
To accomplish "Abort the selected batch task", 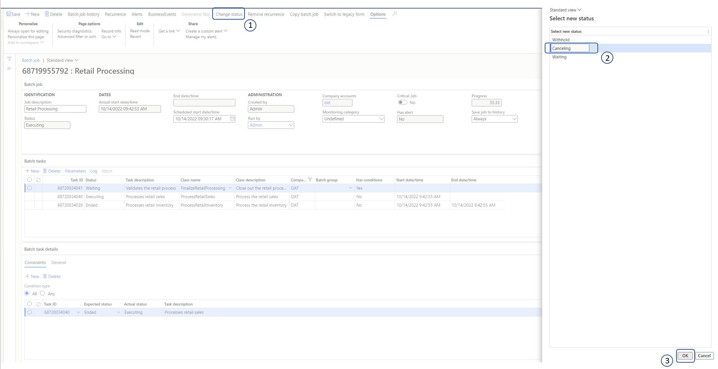I will pos(107,171).
